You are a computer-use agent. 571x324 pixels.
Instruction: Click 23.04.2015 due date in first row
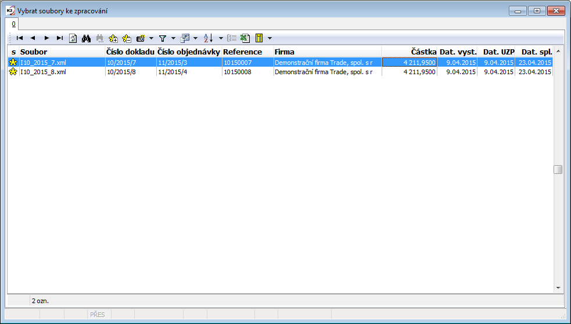tap(534, 63)
